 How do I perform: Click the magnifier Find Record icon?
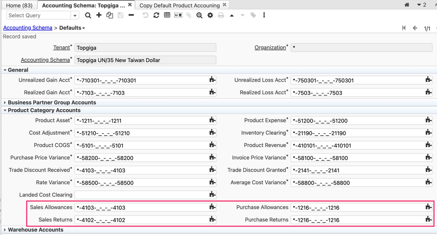[88, 15]
